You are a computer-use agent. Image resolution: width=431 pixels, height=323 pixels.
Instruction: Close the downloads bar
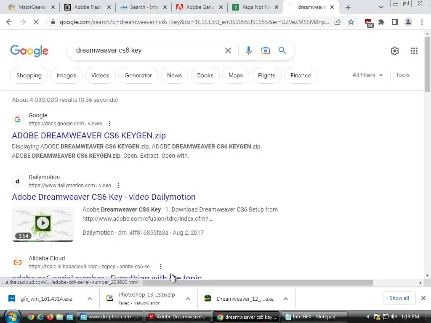tap(423, 298)
